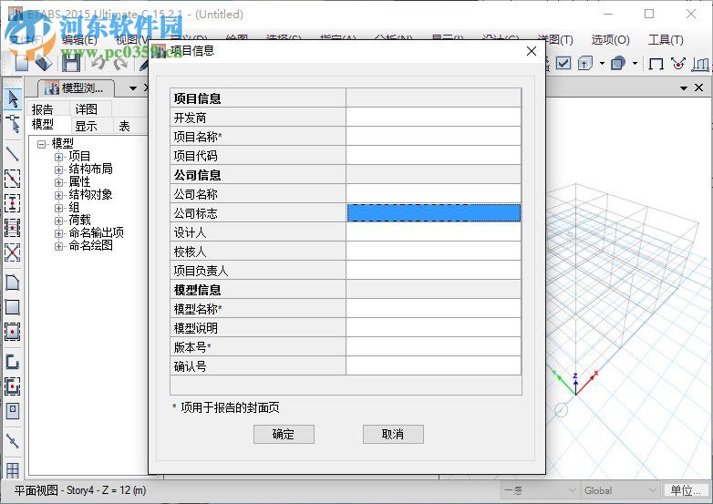Screen dimensions: 713x504
Task: Pick the quick draw column tool
Action: pyautogui.click(x=12, y=202)
